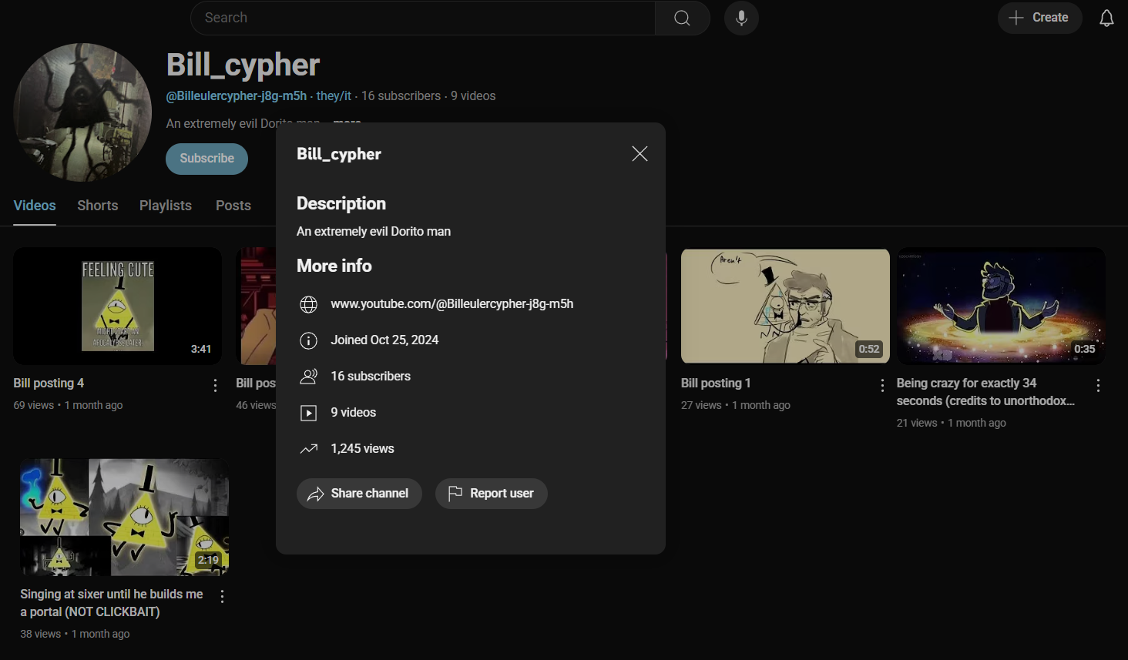Open the Bill posting 4 thumbnail
Screen dimensions: 1128x660
click(x=117, y=306)
